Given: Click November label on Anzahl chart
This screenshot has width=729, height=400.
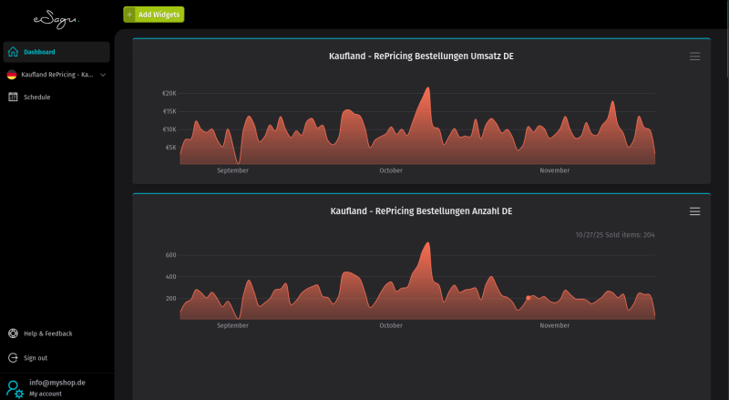Looking at the screenshot, I should click(555, 325).
